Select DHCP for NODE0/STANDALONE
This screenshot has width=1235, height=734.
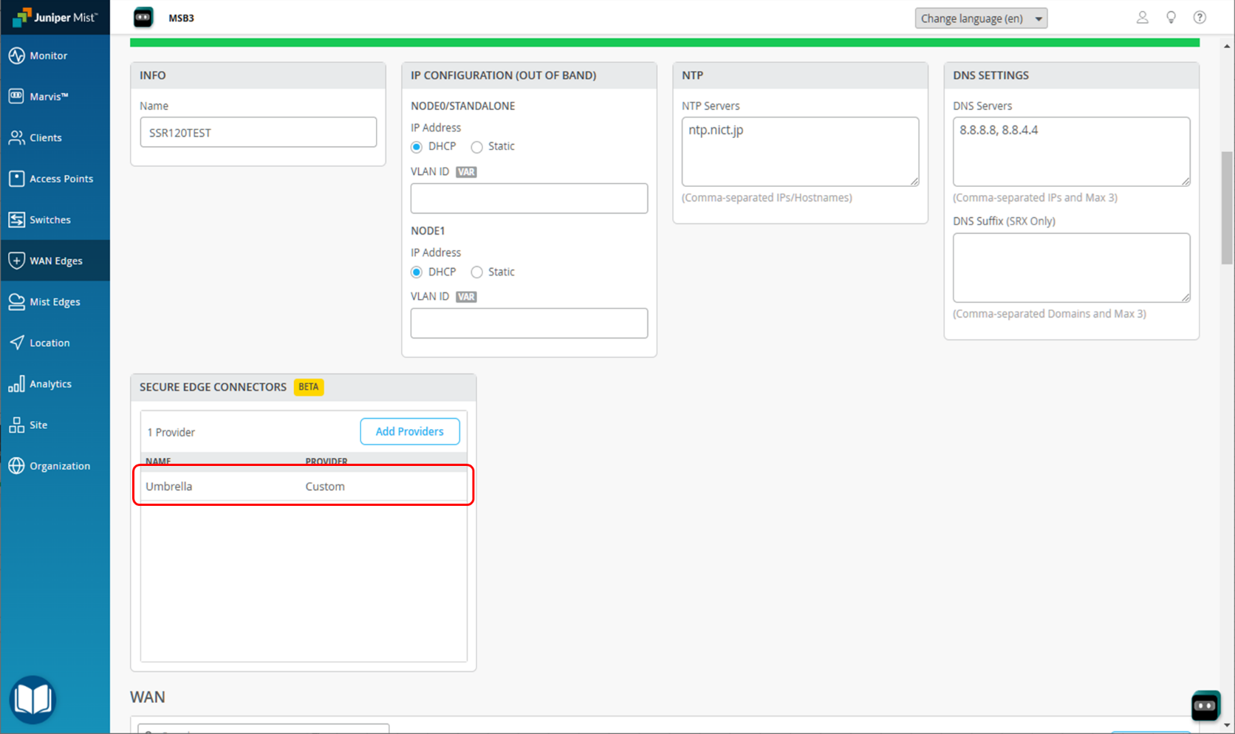[417, 147]
